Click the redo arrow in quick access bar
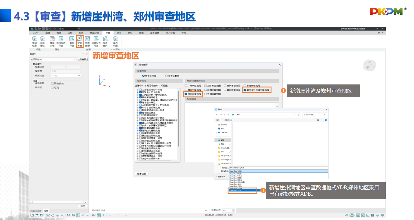The image size is (414, 220). point(55,28)
